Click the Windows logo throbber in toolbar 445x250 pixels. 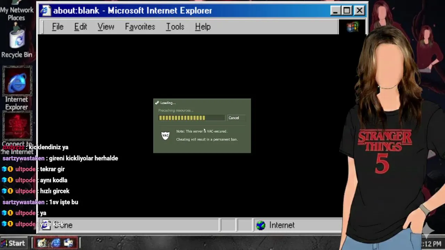tap(352, 27)
